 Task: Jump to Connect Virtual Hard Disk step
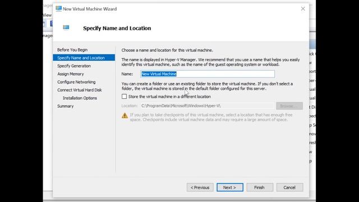point(80,90)
